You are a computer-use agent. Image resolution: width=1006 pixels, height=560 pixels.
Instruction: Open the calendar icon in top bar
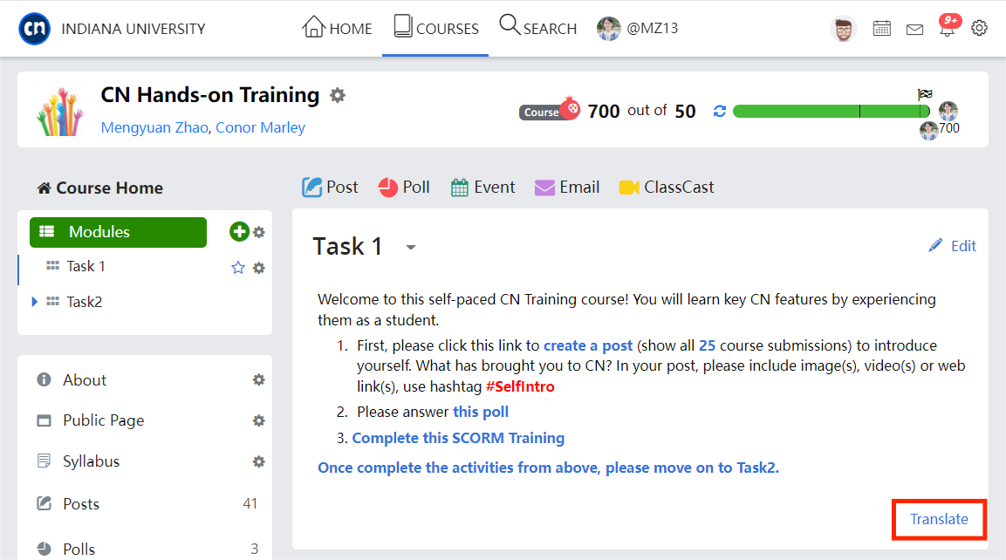(881, 29)
